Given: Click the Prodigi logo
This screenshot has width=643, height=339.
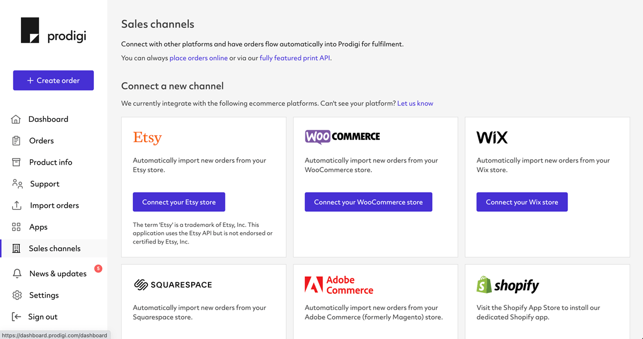Looking at the screenshot, I should [x=53, y=31].
